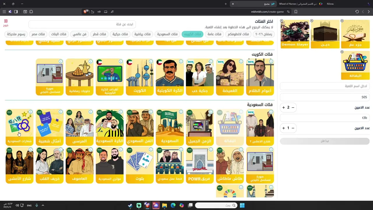This screenshot has width=373, height=210.
Task: Select the فن عالمي filter chip
Action: coord(80,34)
